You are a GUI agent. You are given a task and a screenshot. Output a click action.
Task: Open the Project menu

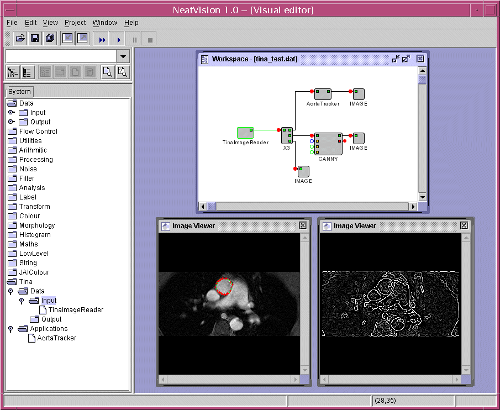(75, 23)
